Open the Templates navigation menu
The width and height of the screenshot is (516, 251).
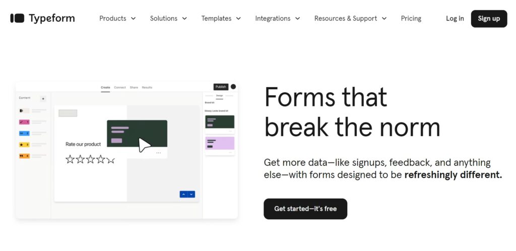(221, 18)
